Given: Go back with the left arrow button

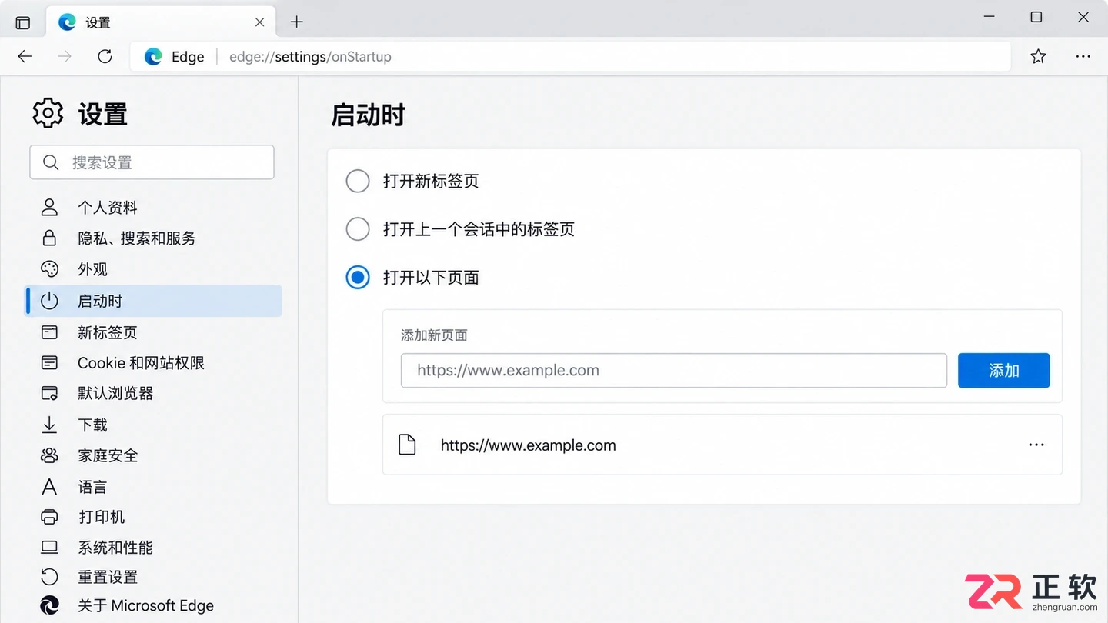Looking at the screenshot, I should (x=25, y=56).
